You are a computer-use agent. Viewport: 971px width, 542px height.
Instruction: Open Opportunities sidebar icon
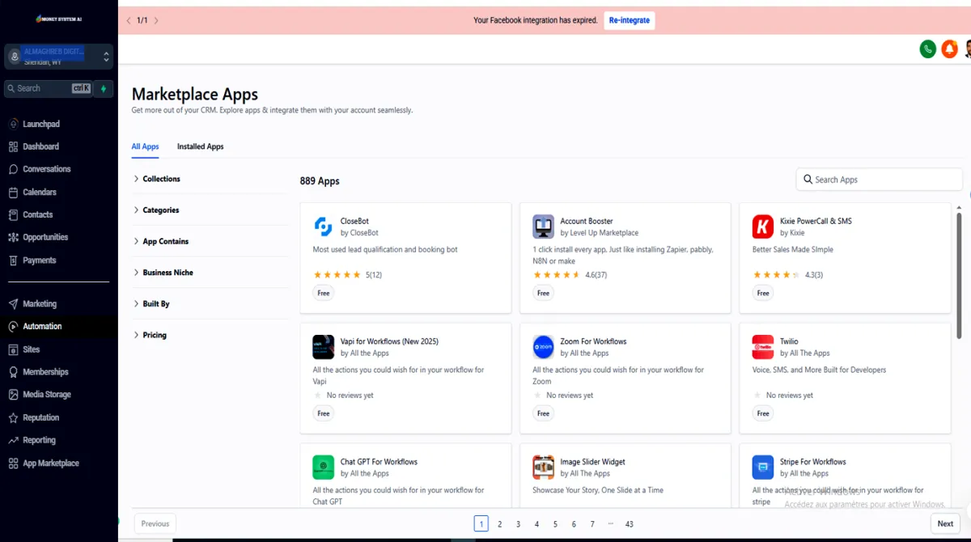click(x=13, y=238)
